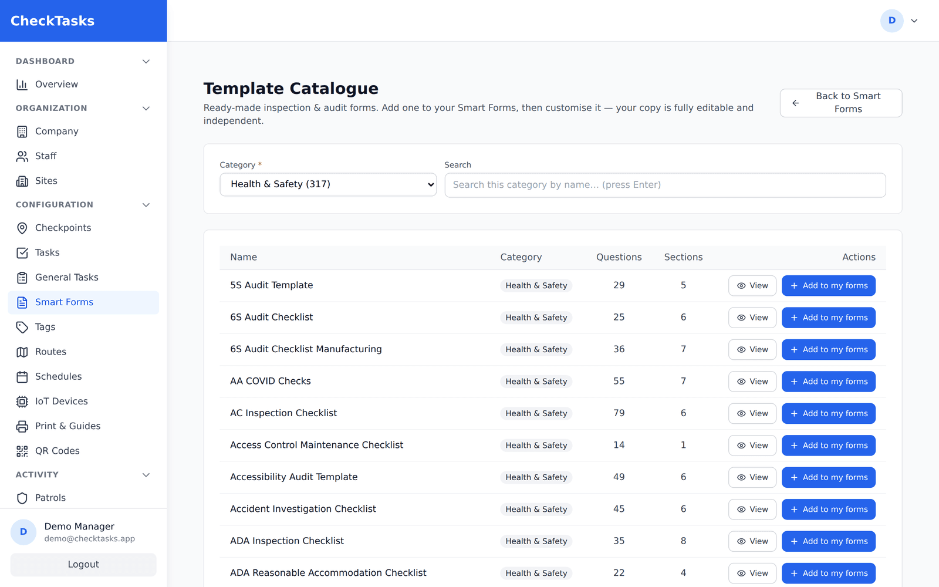Click Health & Safety badge in ADA Inspection row

point(536,541)
